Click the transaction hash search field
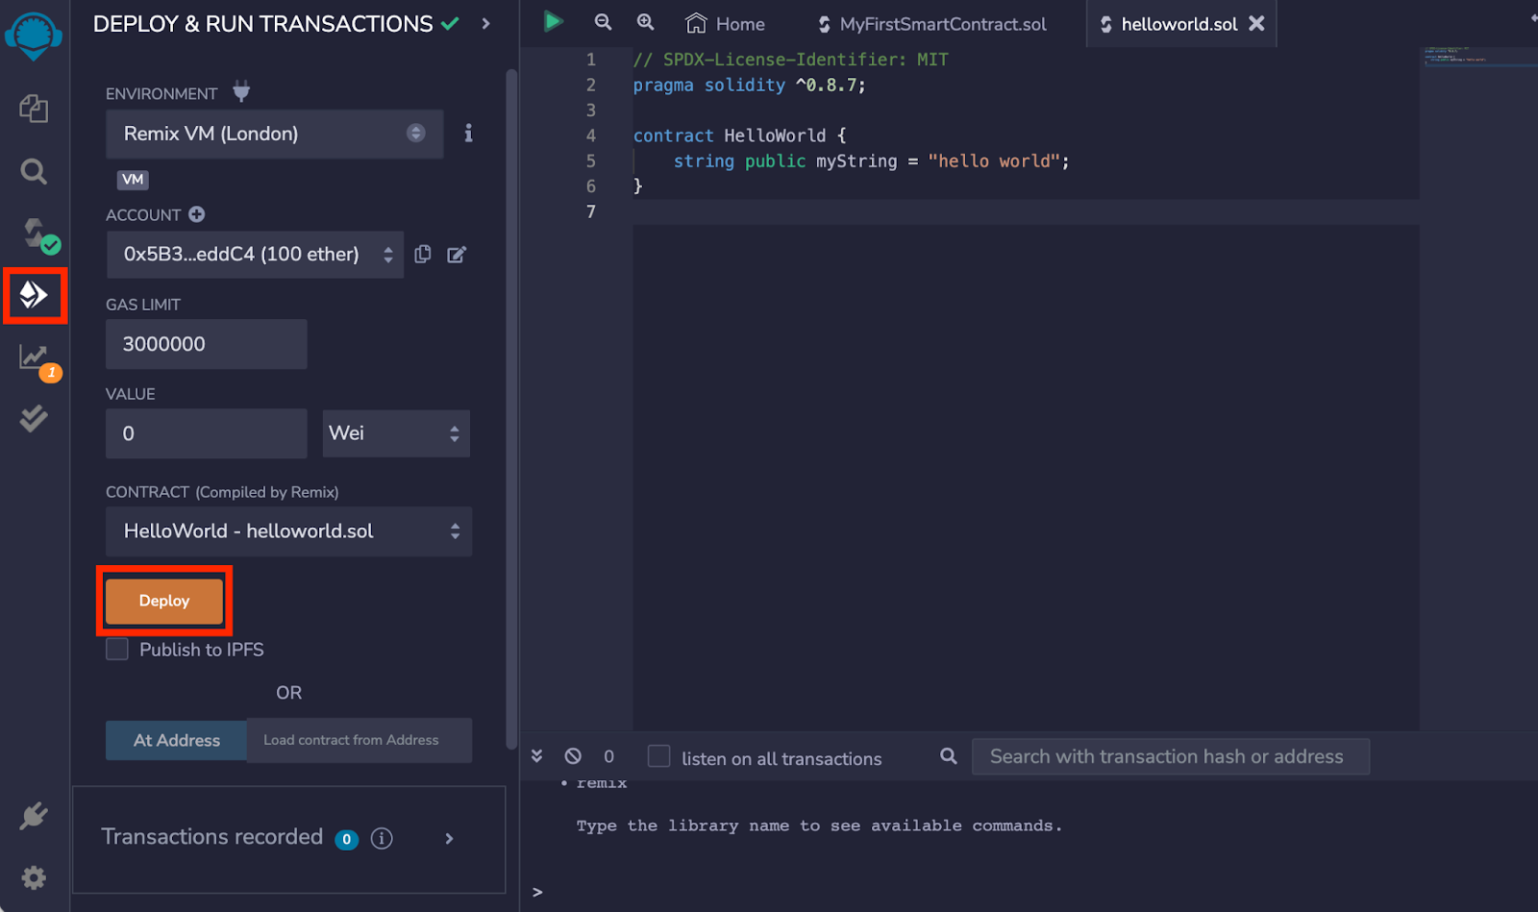This screenshot has height=912, width=1538. tap(1170, 756)
